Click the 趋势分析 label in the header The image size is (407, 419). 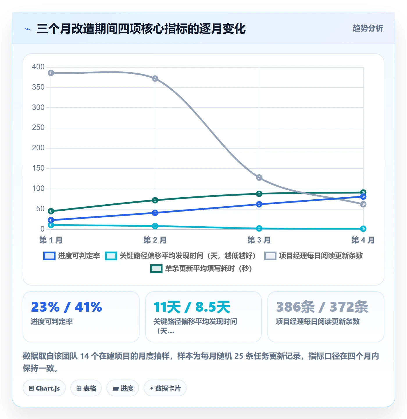pos(368,28)
